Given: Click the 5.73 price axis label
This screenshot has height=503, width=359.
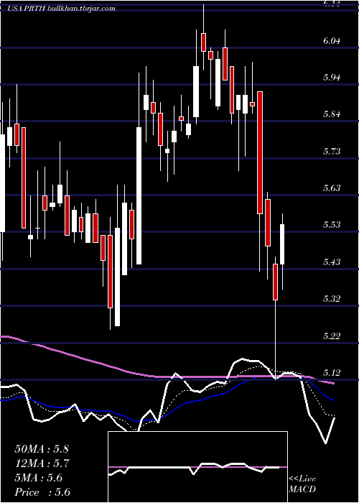Looking at the screenshot, I should pyautogui.click(x=332, y=151).
